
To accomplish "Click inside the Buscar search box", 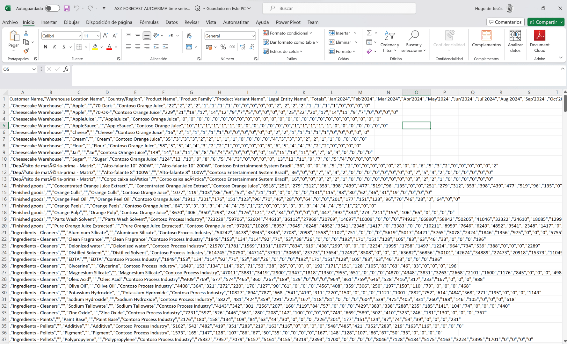I will [x=339, y=9].
